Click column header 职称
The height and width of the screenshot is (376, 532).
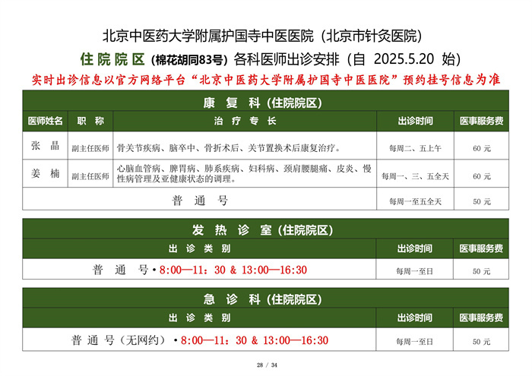[x=90, y=121]
